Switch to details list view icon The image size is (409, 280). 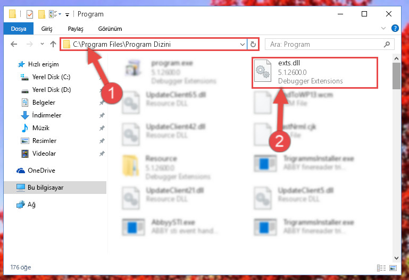pos(381,268)
